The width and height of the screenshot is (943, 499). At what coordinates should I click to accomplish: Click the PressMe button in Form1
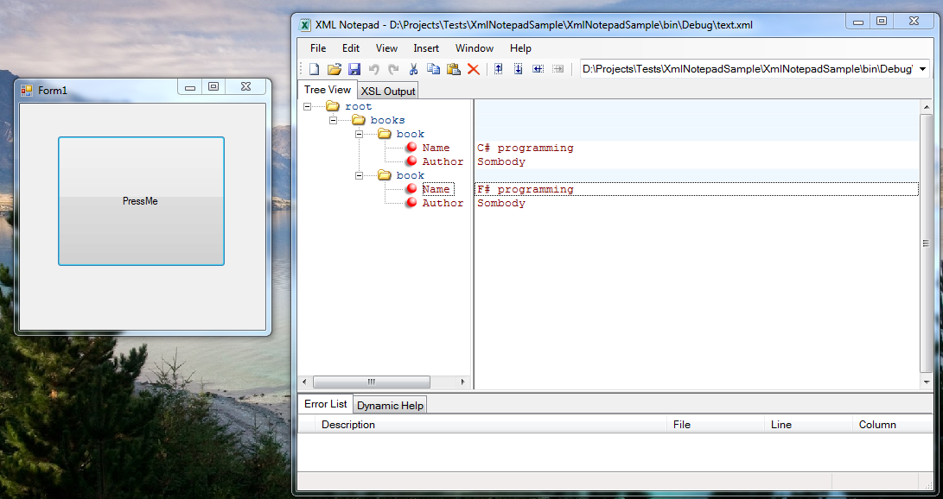(x=142, y=201)
